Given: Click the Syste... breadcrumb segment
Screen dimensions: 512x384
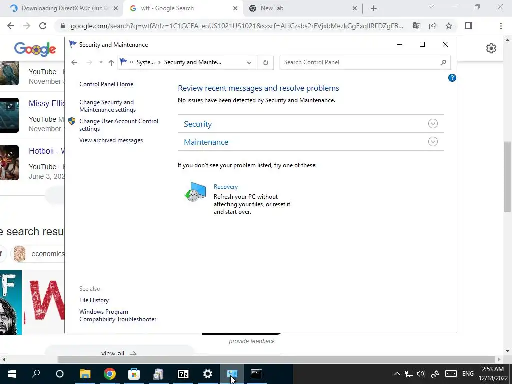Looking at the screenshot, I should (x=145, y=62).
